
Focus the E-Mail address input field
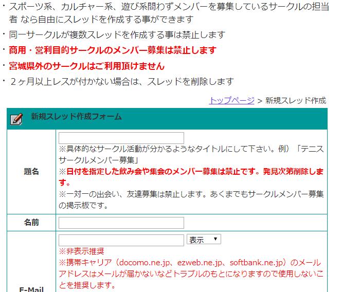click(121, 240)
